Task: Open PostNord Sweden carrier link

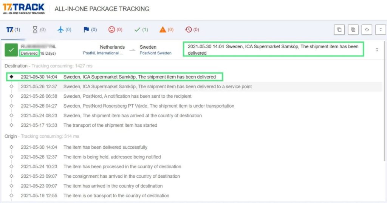Action: (x=155, y=53)
